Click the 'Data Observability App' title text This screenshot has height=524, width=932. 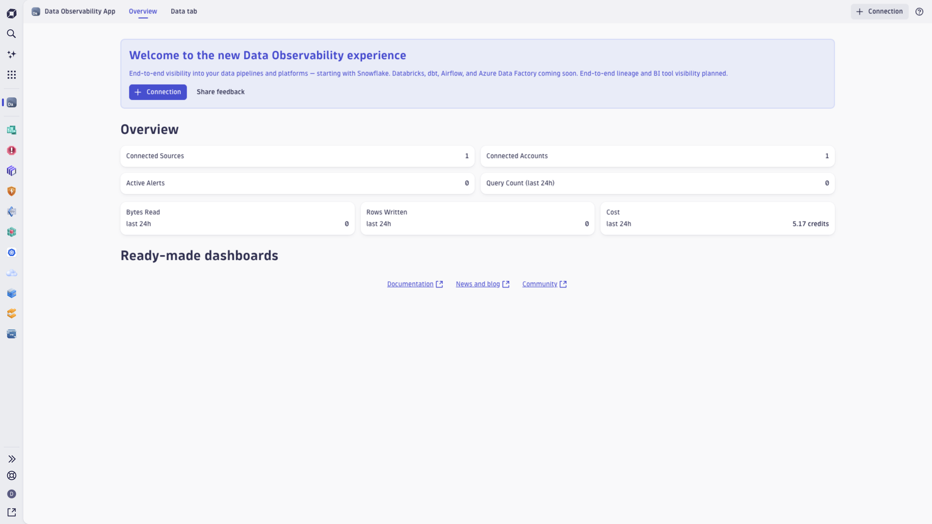point(80,12)
